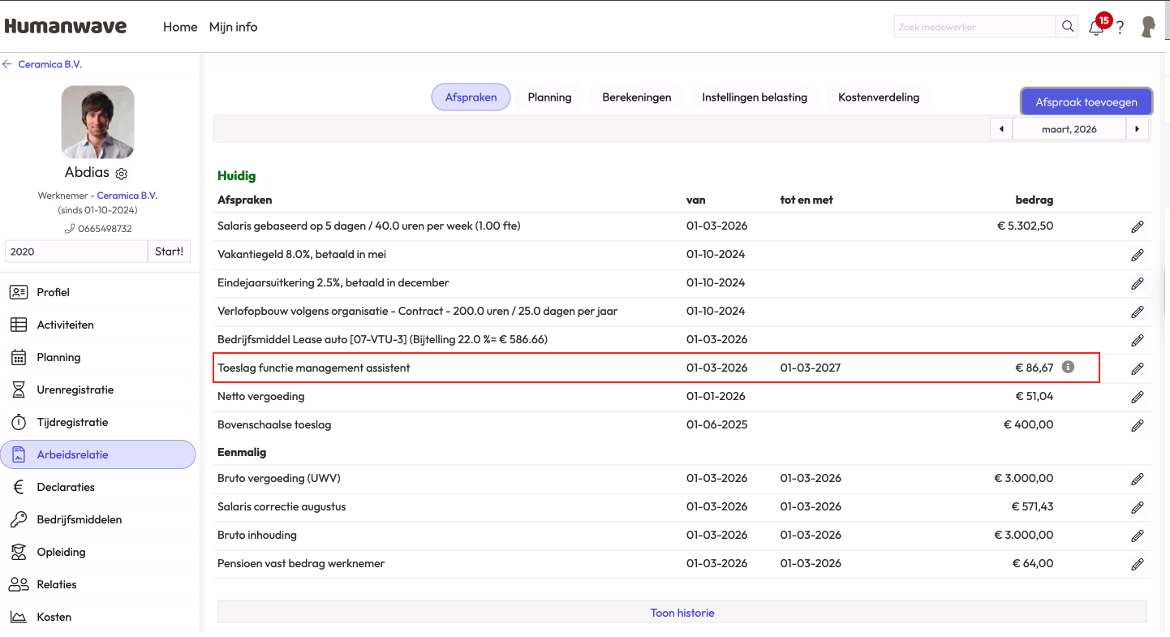Edit Bovenschaalse toeslag via pencil icon

[1138, 425]
